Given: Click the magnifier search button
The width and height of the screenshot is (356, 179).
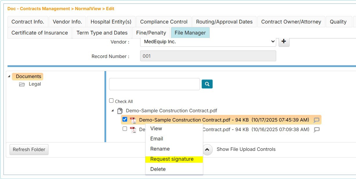Looking at the screenshot, I should point(207,84).
